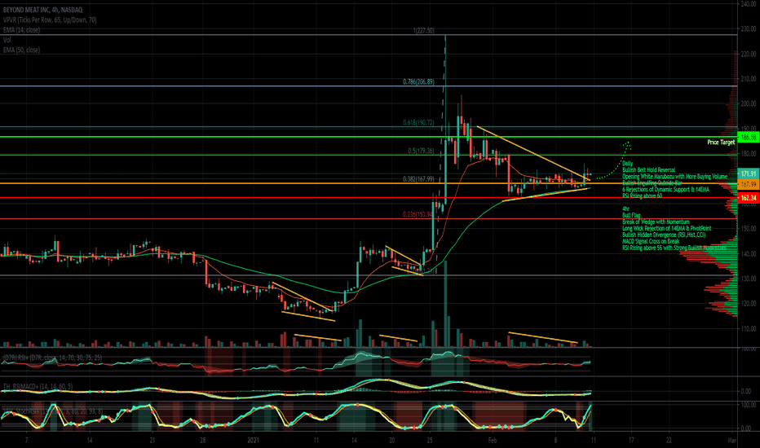Click the 7 date on time axis
Image resolution: width=760 pixels, height=448 pixels.
click(26, 440)
